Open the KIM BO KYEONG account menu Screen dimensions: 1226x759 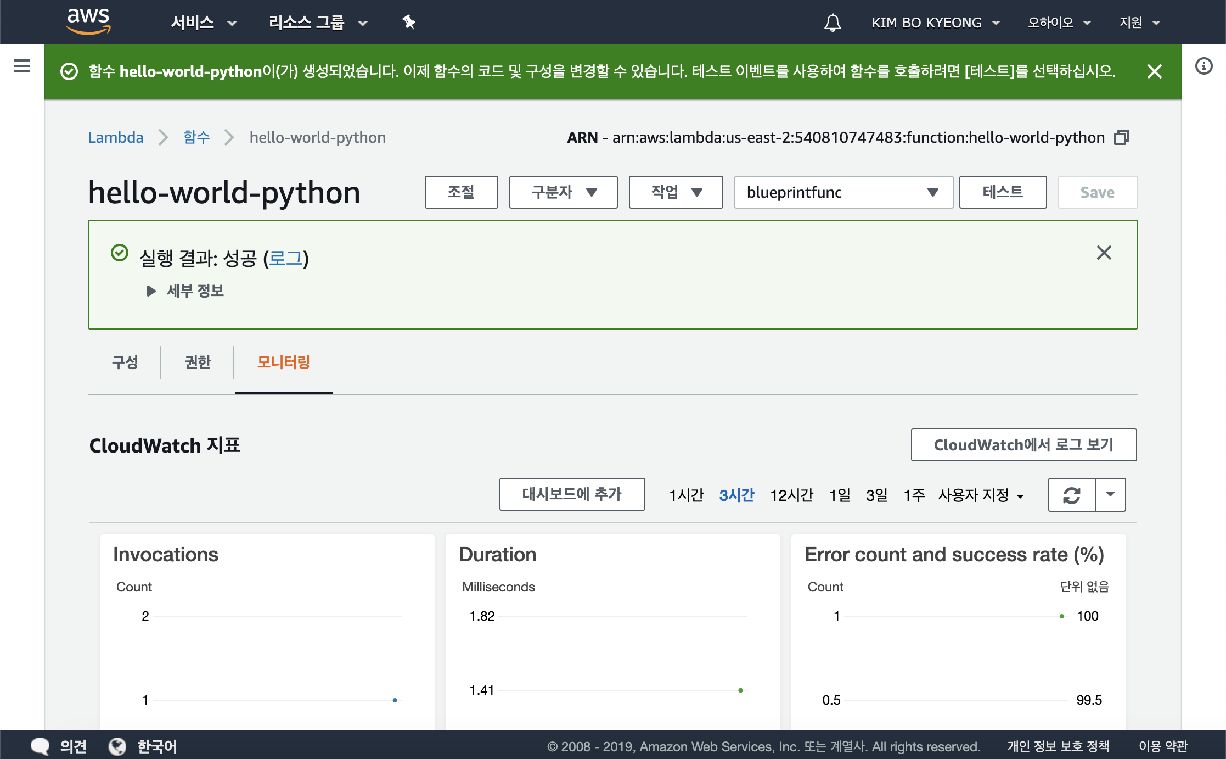pos(936,23)
